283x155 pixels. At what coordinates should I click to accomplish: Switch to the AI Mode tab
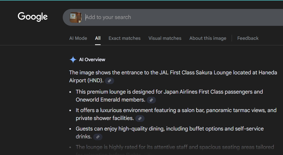tap(78, 38)
